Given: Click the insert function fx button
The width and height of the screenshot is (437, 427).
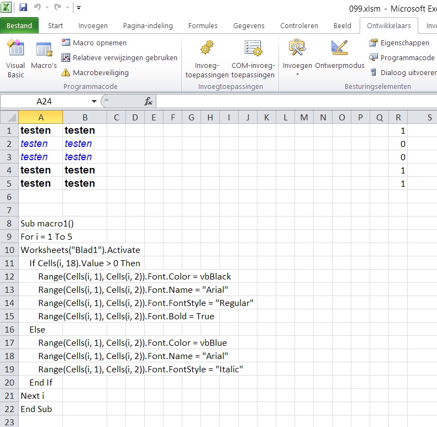Looking at the screenshot, I should 148,101.
